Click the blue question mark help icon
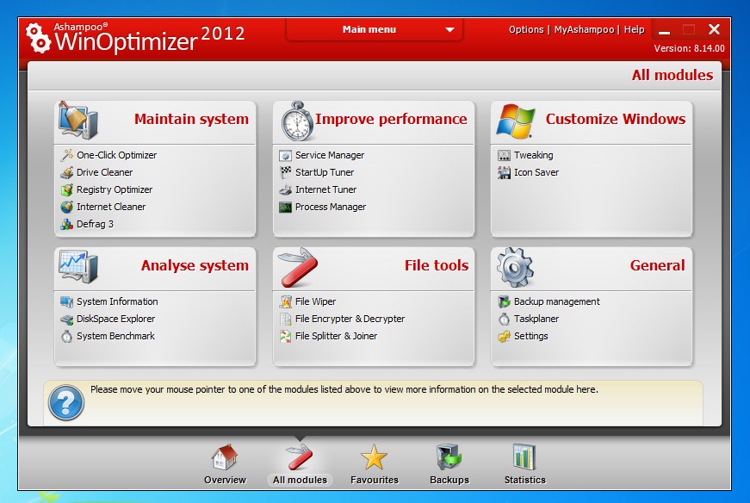 click(66, 402)
